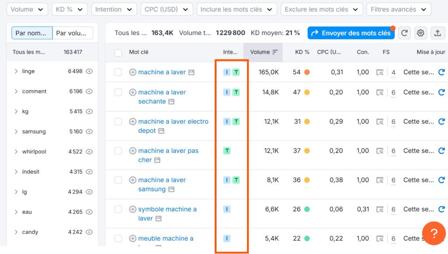Open table settings via the gear icon
The width and height of the screenshot is (448, 254).
coord(420,33)
